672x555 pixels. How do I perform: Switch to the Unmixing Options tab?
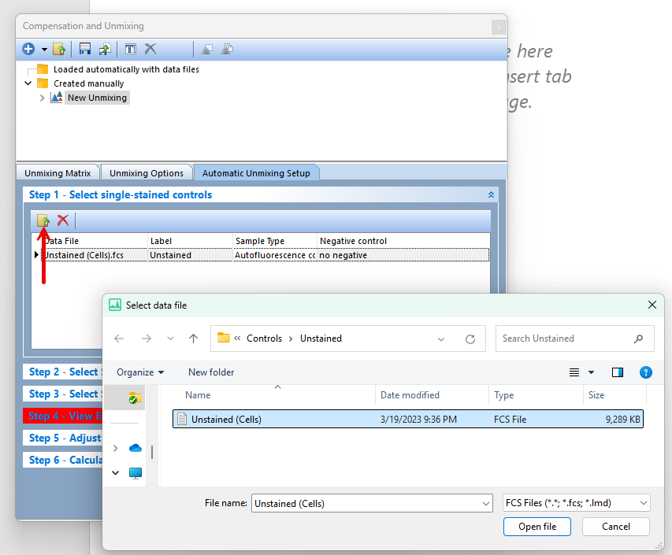[x=147, y=173]
